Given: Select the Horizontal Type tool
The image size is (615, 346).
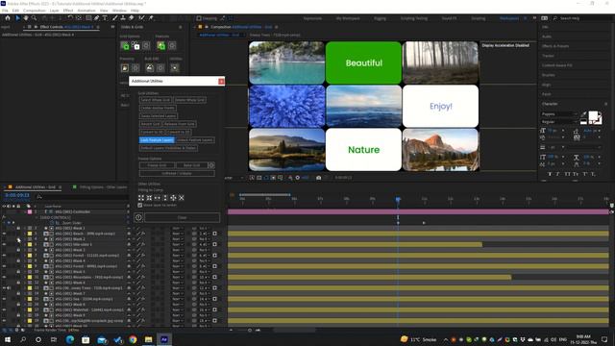Looking at the screenshot, I should click(105, 18).
